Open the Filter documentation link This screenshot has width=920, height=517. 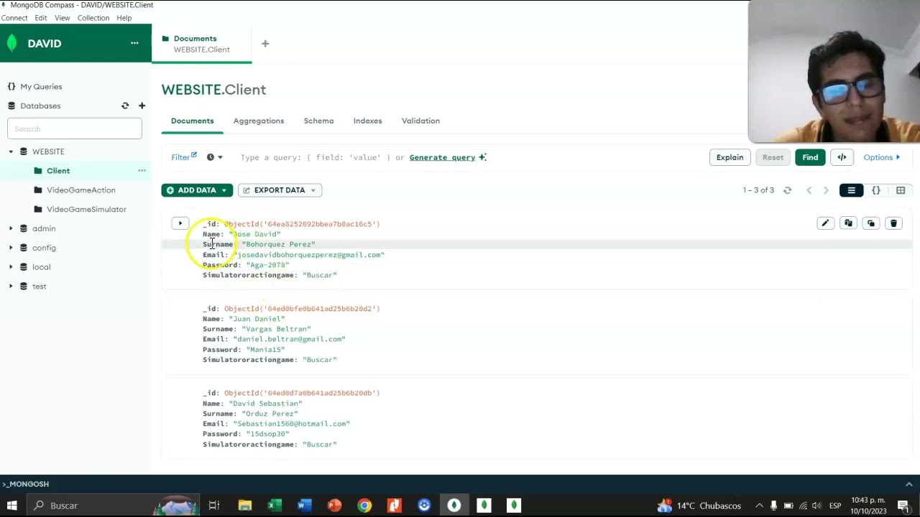[184, 157]
